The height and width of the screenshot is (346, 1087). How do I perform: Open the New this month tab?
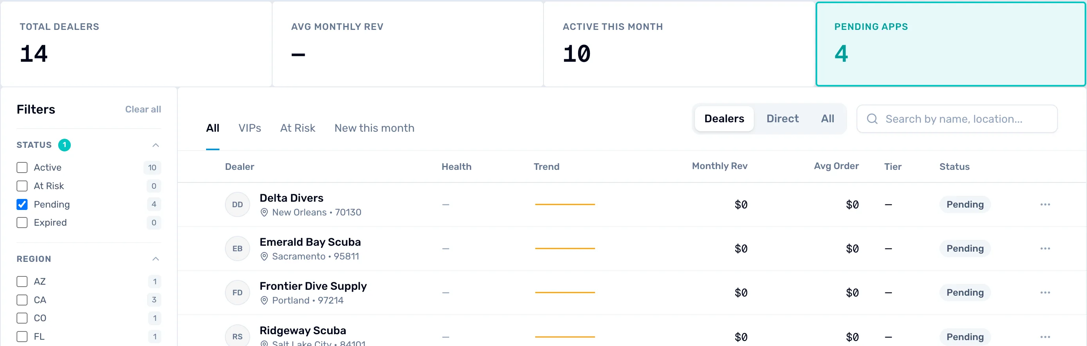tap(374, 128)
